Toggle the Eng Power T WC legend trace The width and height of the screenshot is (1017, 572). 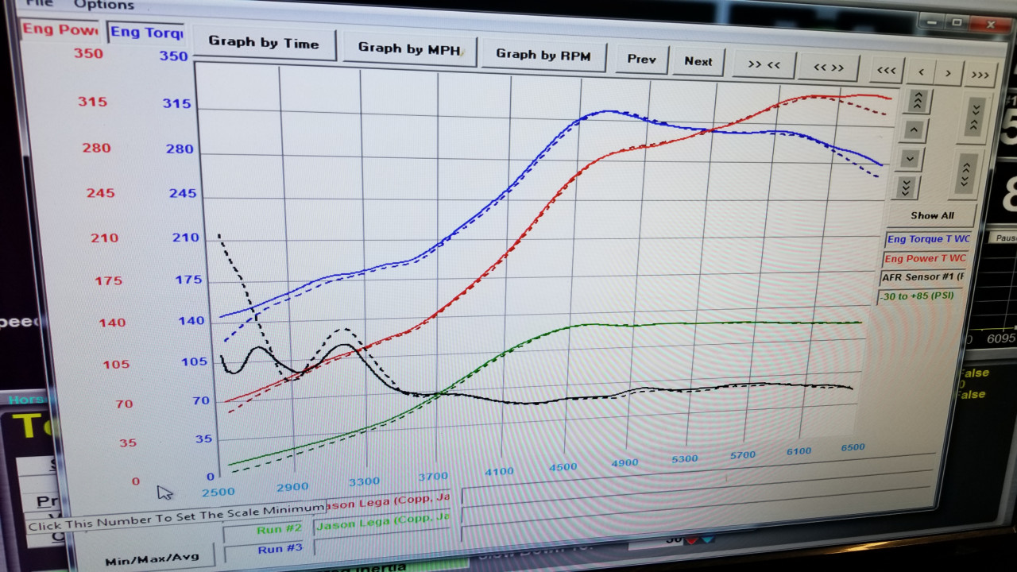click(925, 258)
